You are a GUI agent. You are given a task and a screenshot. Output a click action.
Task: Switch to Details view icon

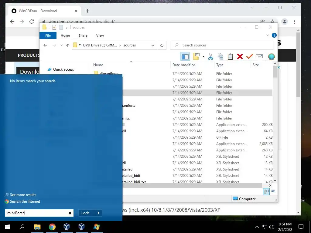coord(266,191)
